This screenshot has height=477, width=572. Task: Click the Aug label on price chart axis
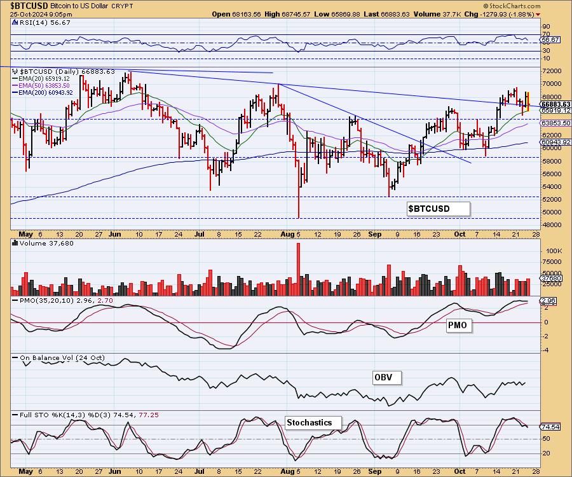(287, 234)
